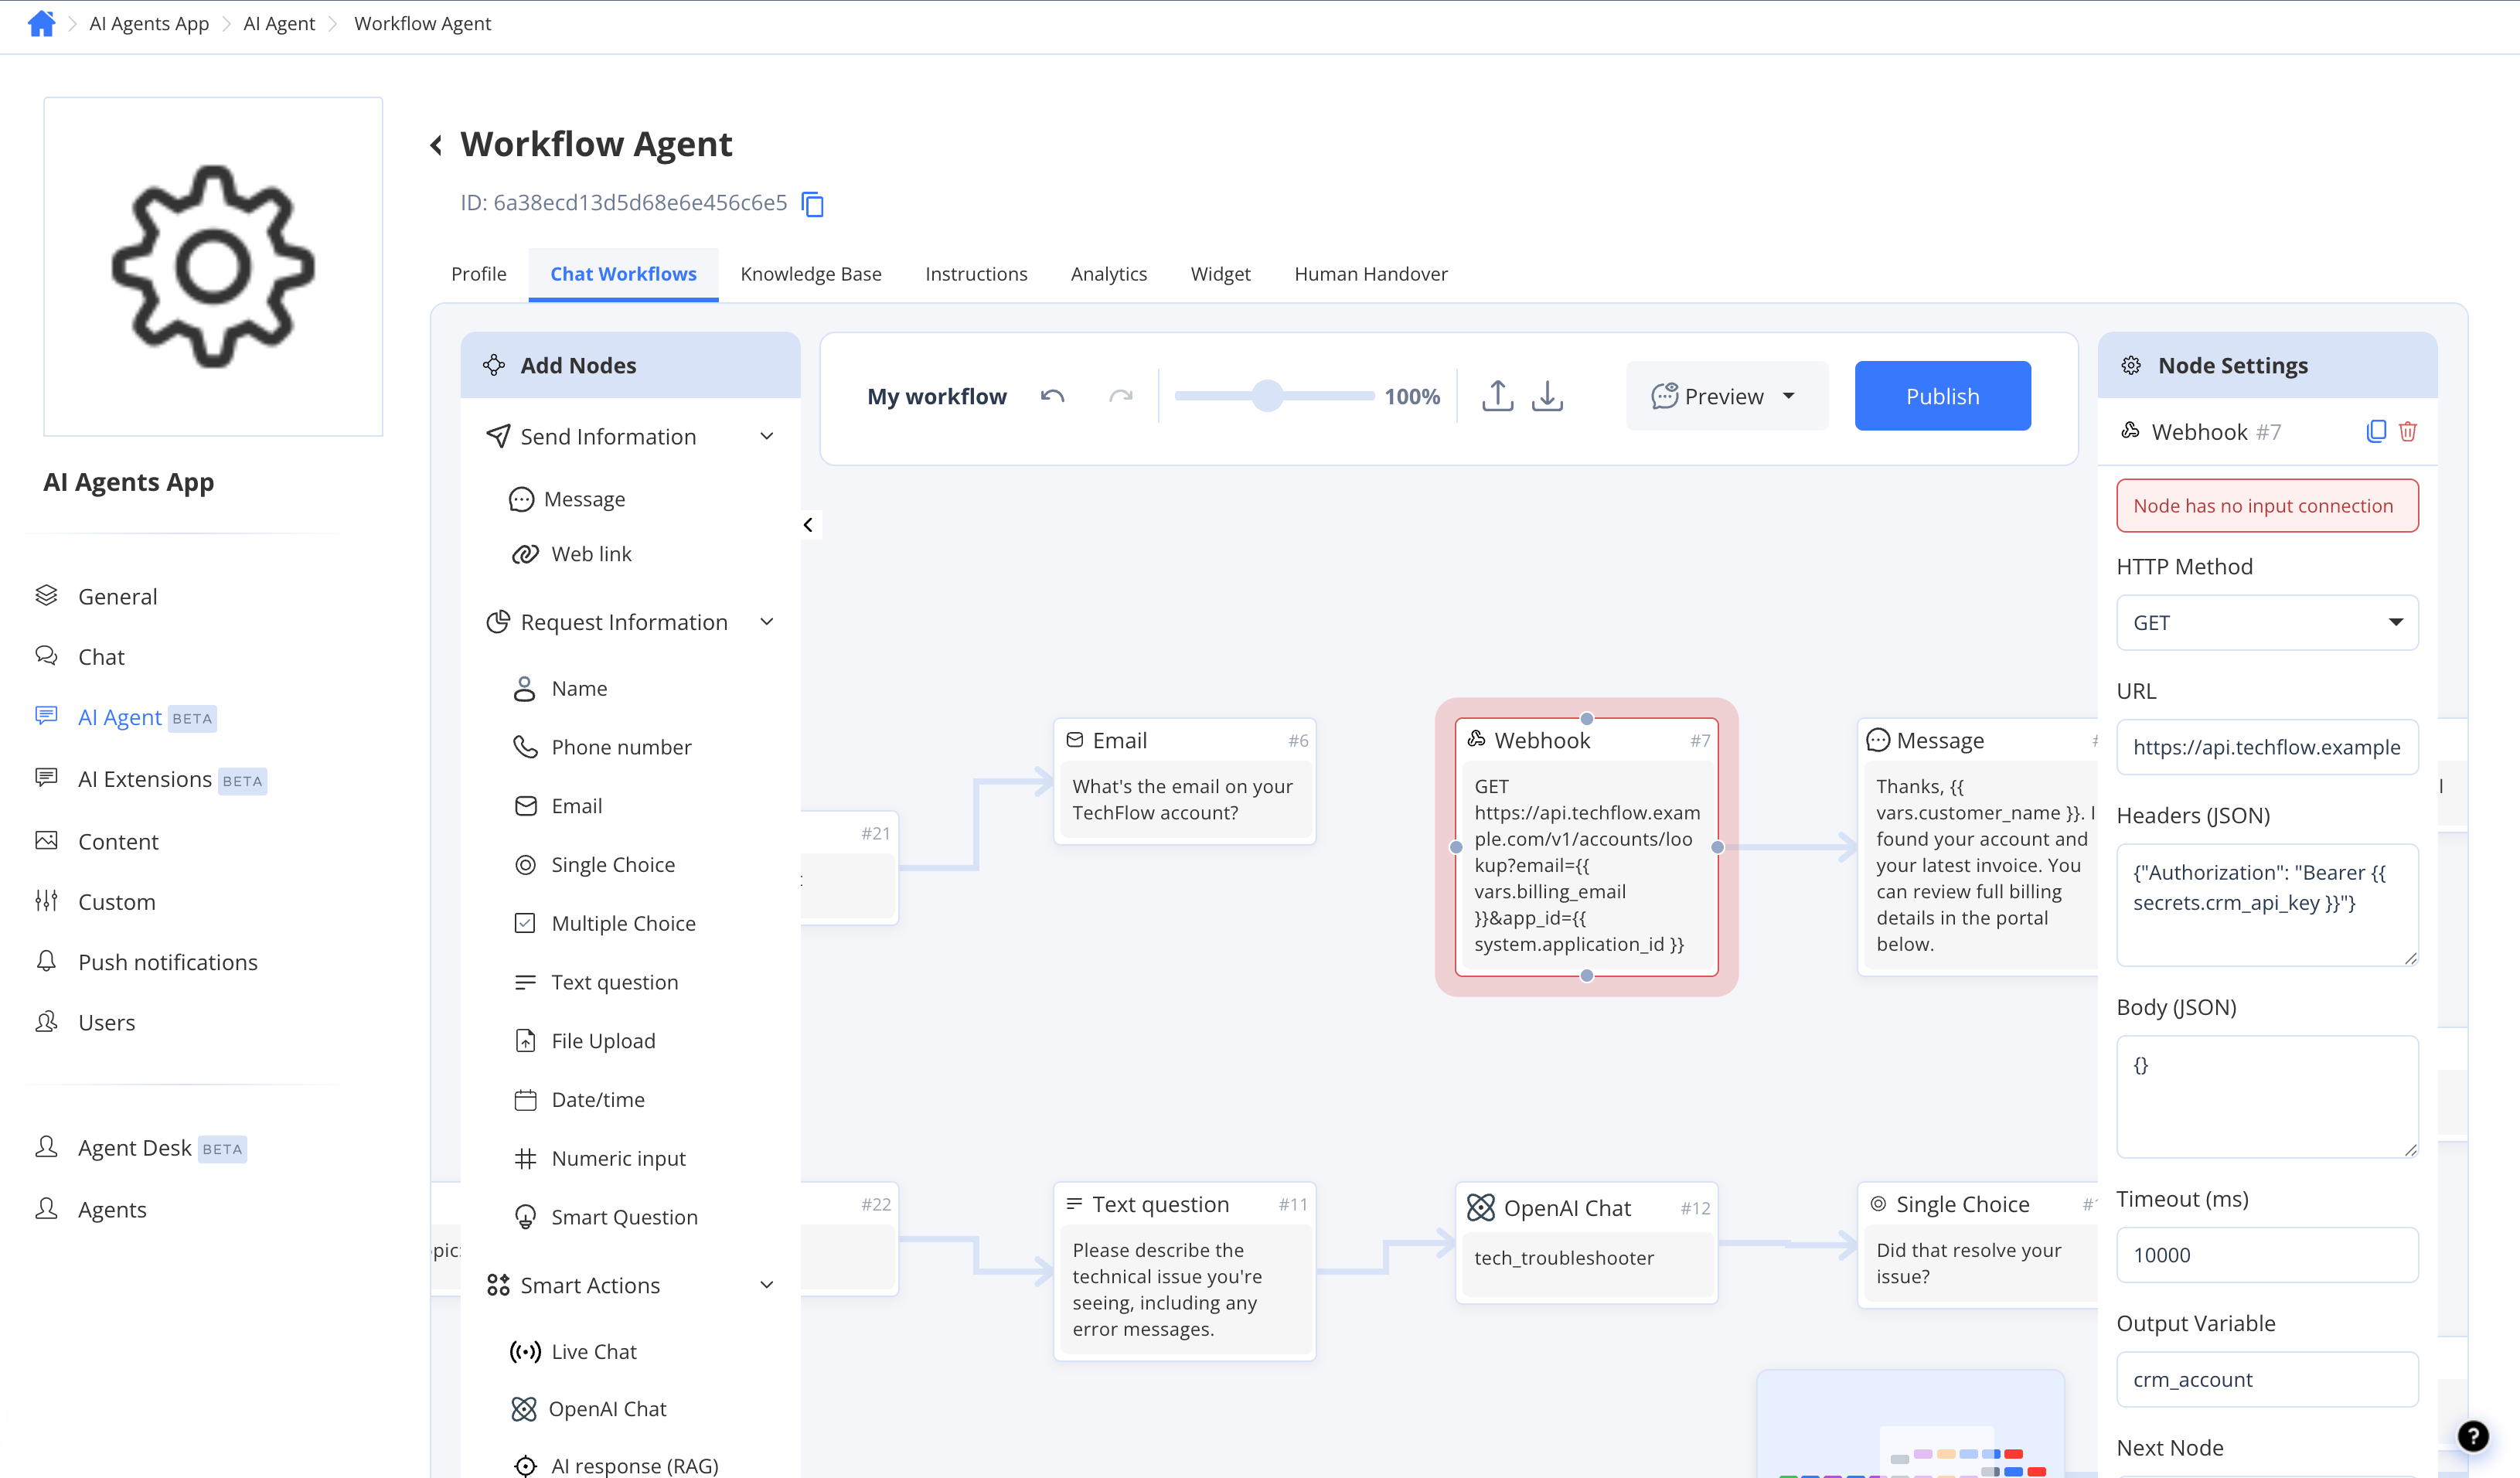Go back using the arrow beside Workflow Agent
Viewport: 2520px width, 1478px height.
pyautogui.click(x=436, y=146)
